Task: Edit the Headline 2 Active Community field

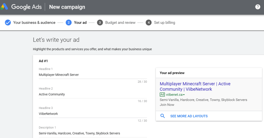Action: [93, 94]
